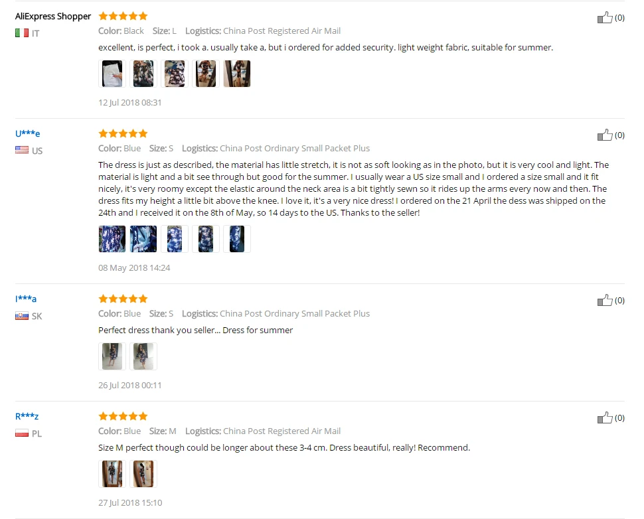Click the Italy flag under AliExpress Shopper

[x=22, y=33]
